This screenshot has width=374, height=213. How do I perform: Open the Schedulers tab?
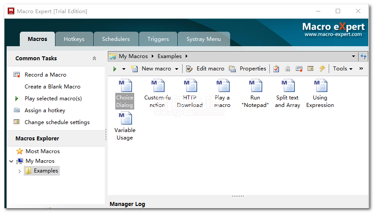click(x=116, y=39)
